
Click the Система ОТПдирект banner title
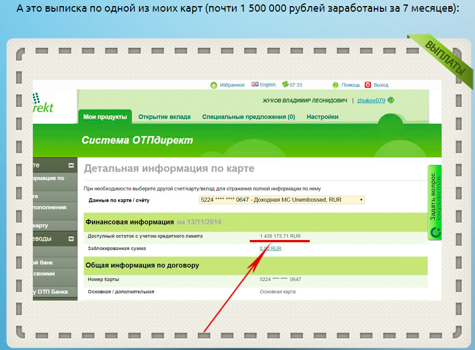tap(137, 140)
